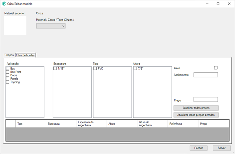Check the Box Front application option
The image size is (235, 154).
click(x=8, y=72)
